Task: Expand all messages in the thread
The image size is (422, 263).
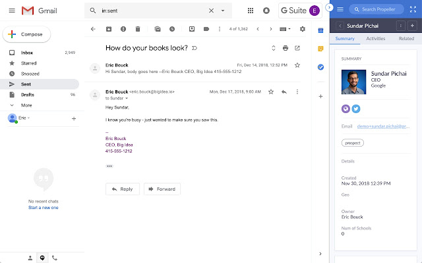Action: coord(274,48)
